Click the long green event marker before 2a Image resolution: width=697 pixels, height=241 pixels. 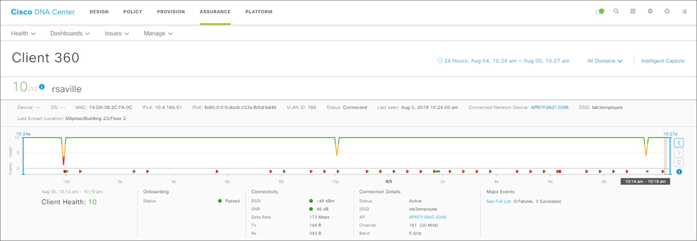(437, 172)
